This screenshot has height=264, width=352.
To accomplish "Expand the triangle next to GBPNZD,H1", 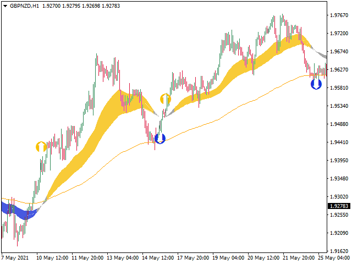I will click(5, 6).
